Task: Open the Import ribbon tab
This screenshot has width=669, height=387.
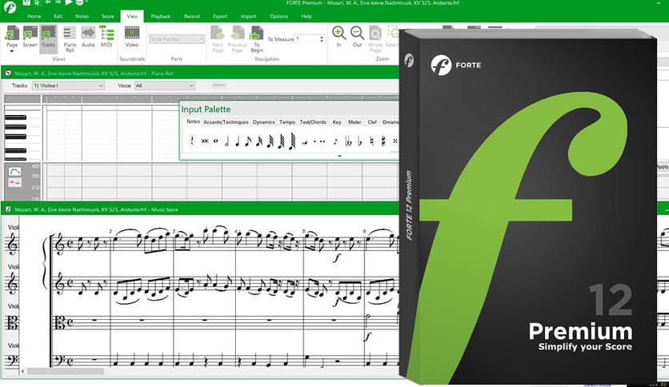Action: [x=248, y=16]
